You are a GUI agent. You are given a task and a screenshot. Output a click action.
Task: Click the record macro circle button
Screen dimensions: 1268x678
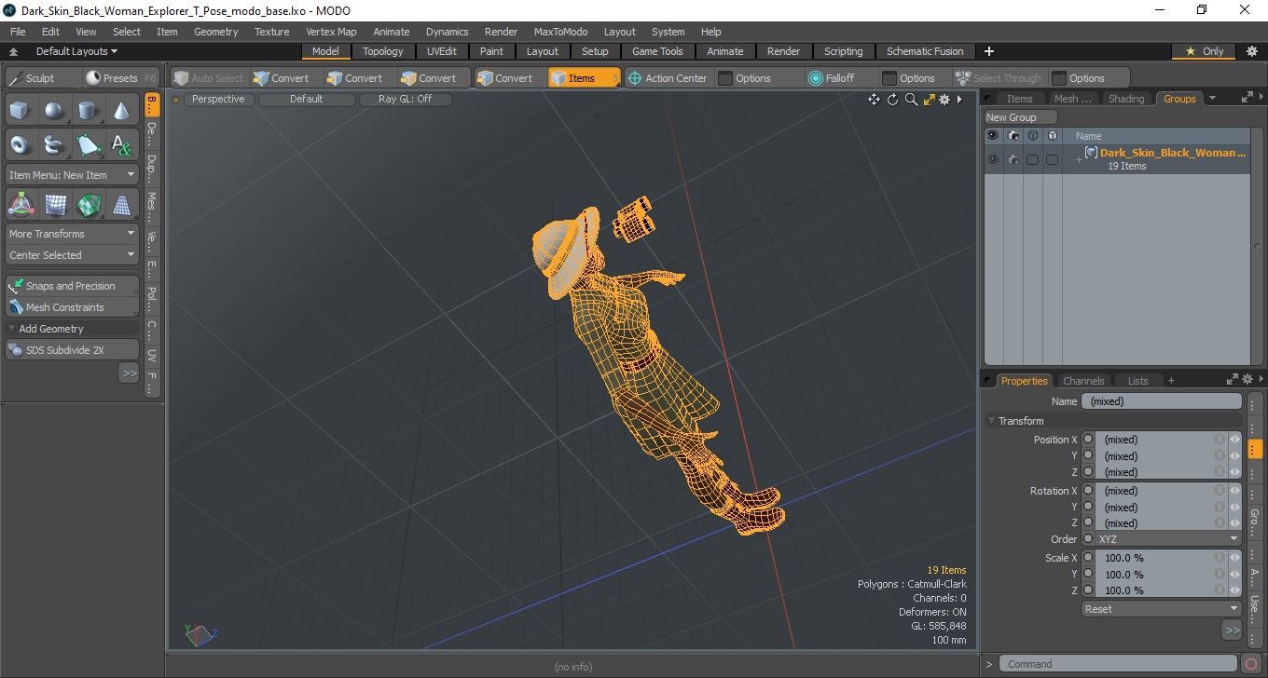pyautogui.click(x=1251, y=664)
